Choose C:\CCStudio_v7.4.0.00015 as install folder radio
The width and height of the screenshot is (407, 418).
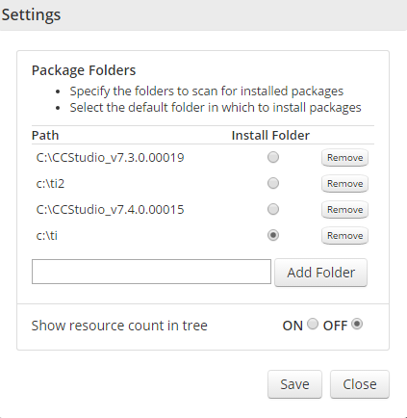pyautogui.click(x=273, y=209)
